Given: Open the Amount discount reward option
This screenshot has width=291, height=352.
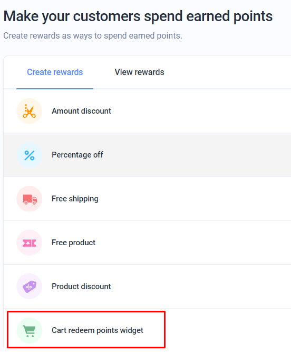Looking at the screenshot, I should pos(81,111).
